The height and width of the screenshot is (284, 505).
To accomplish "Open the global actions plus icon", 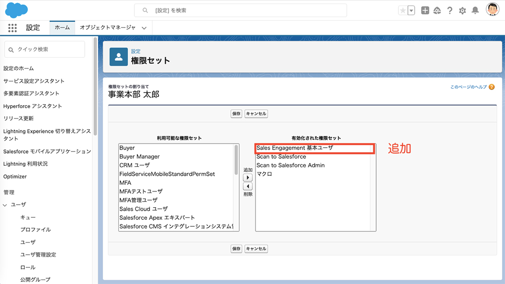I will tap(425, 10).
